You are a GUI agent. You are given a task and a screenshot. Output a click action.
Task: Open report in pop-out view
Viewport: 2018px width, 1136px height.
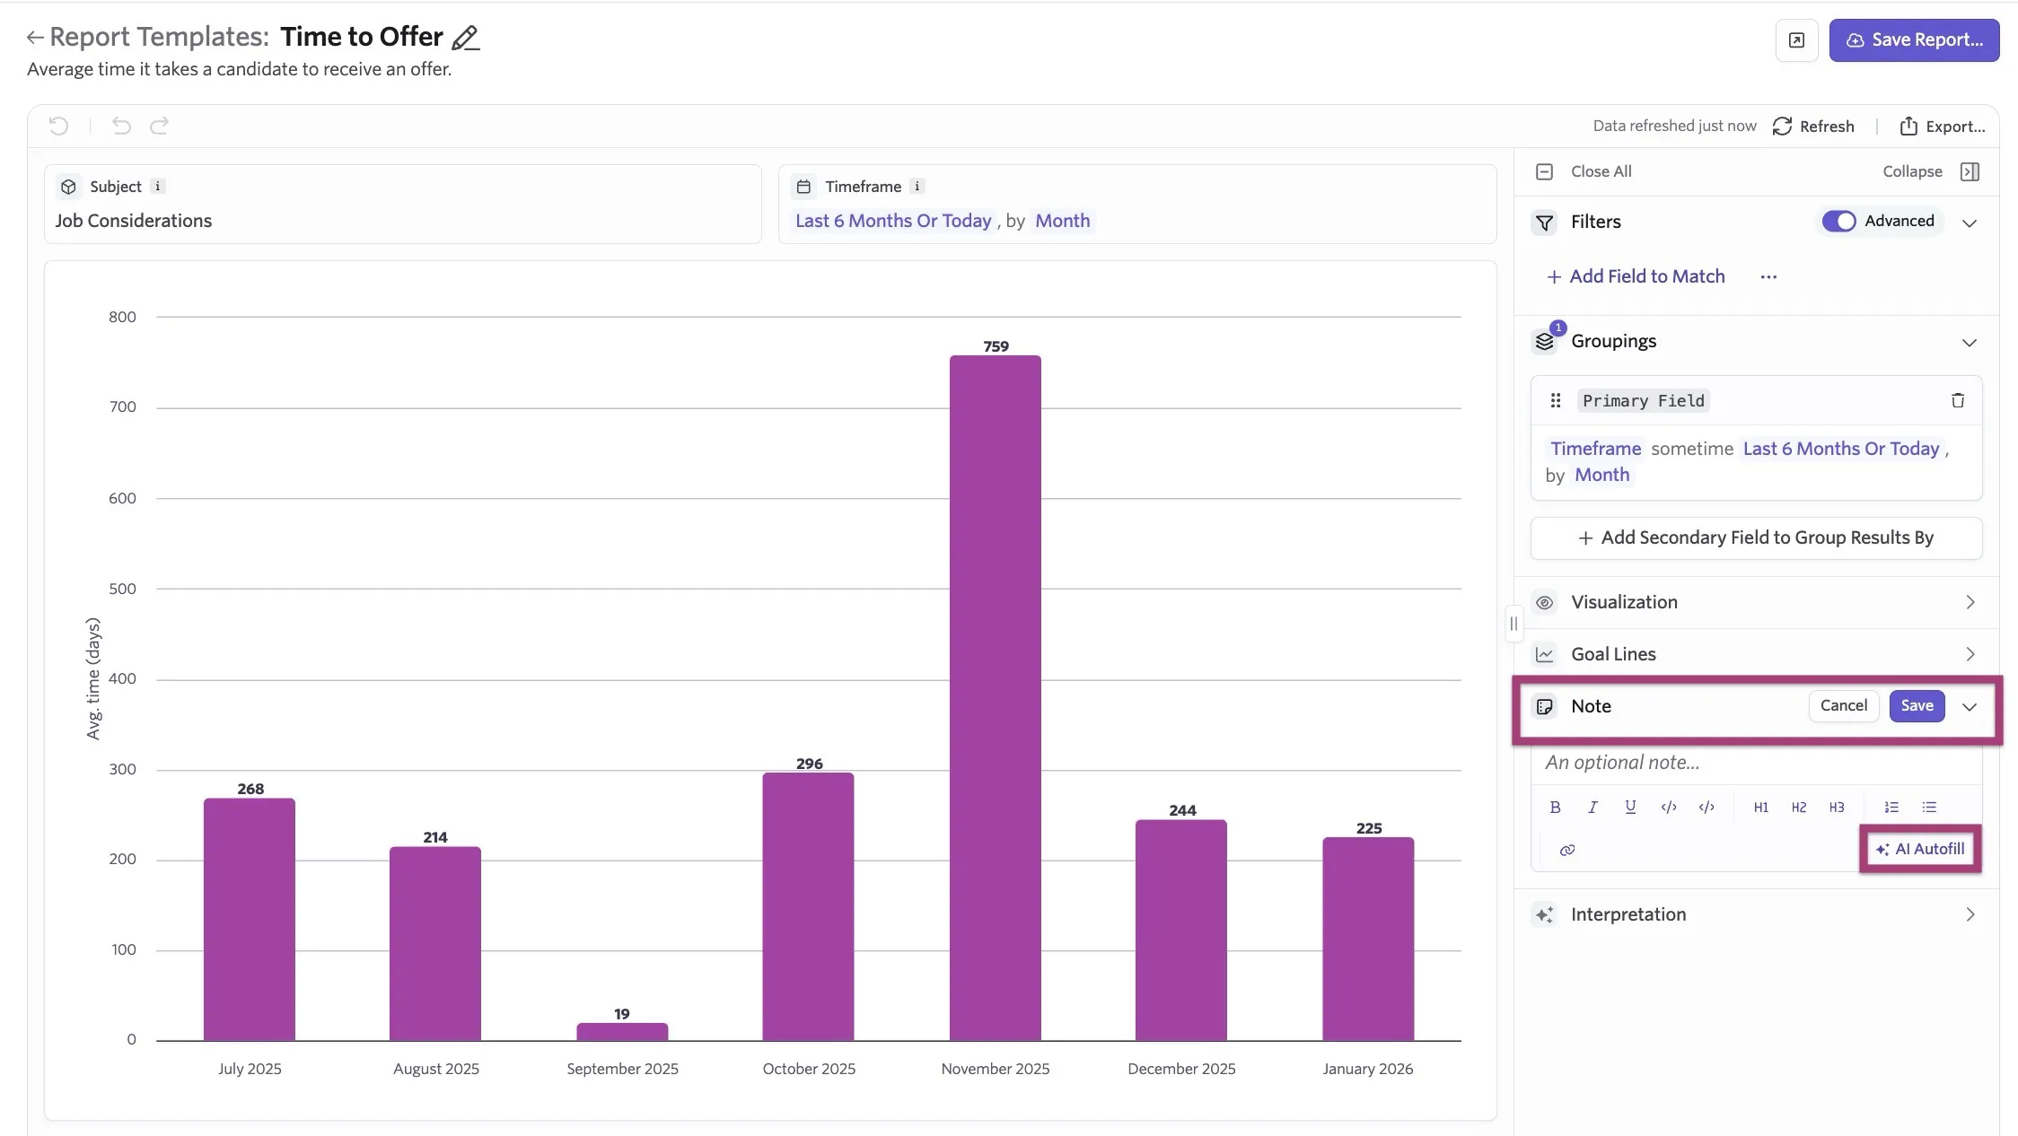pyautogui.click(x=1796, y=40)
